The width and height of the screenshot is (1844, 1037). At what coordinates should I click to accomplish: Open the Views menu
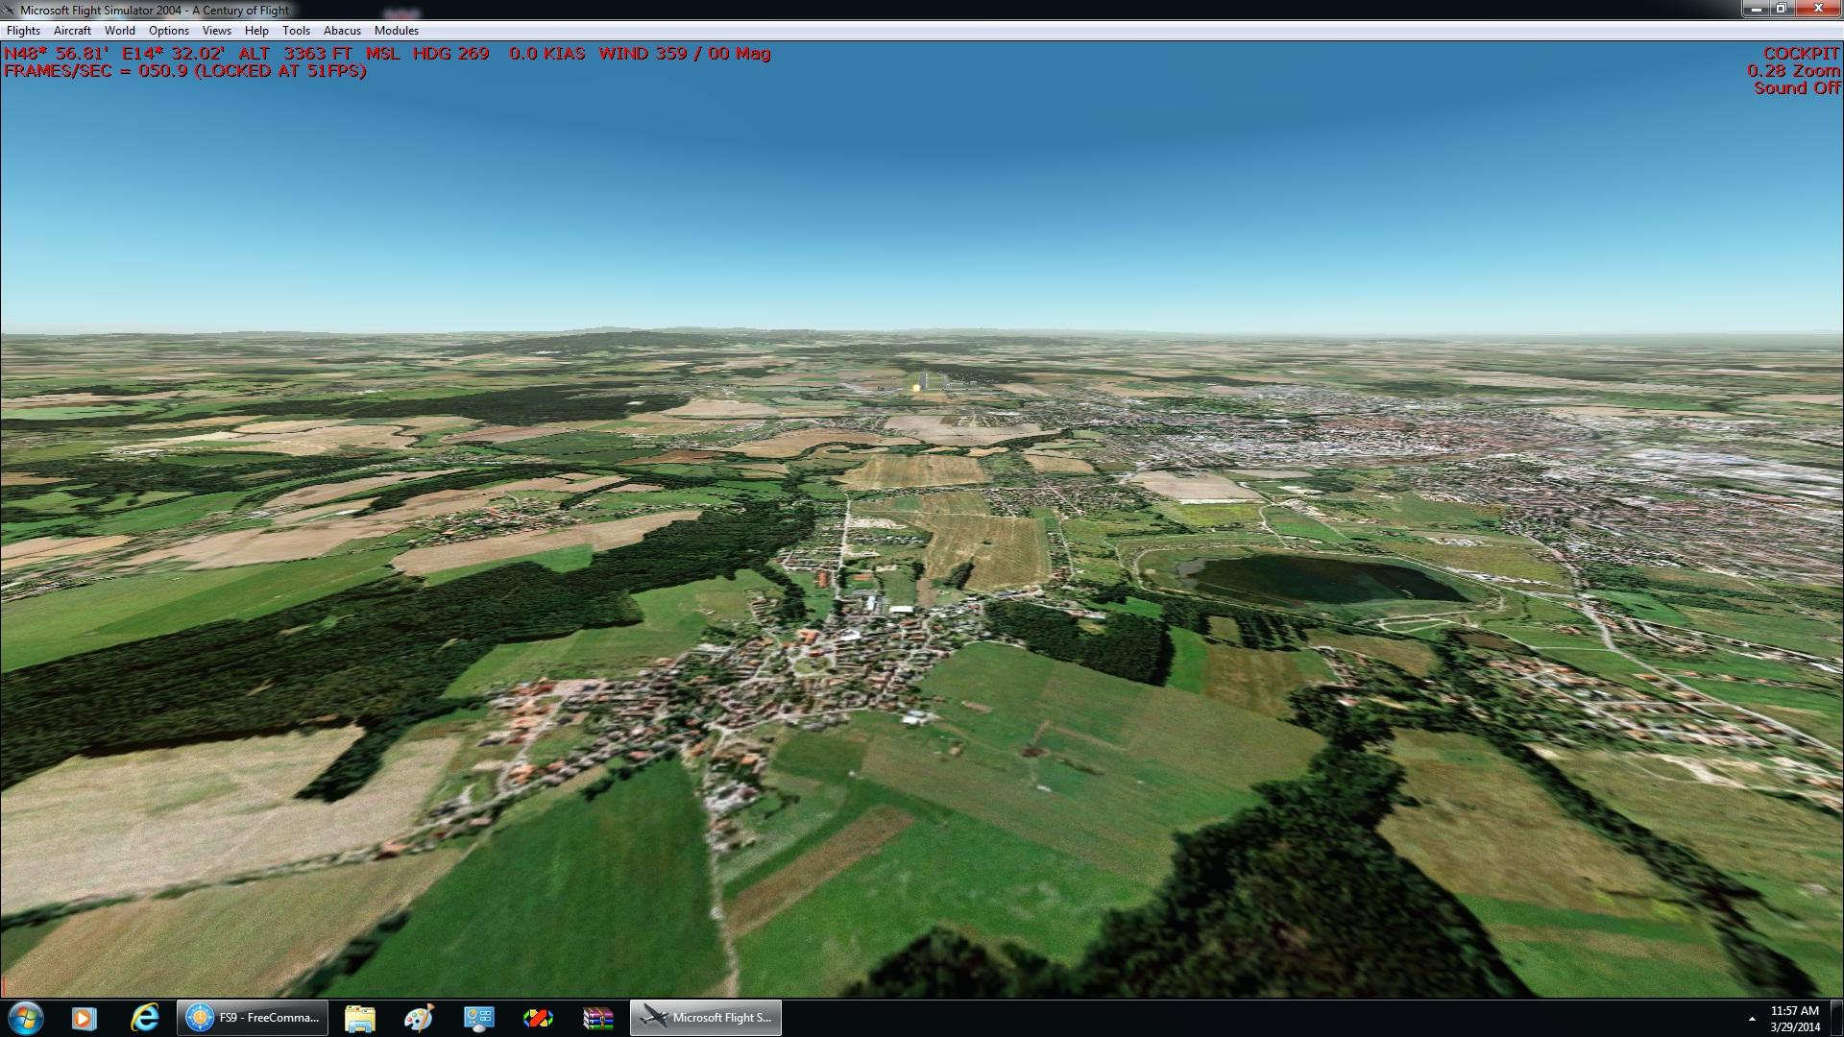pyautogui.click(x=217, y=31)
